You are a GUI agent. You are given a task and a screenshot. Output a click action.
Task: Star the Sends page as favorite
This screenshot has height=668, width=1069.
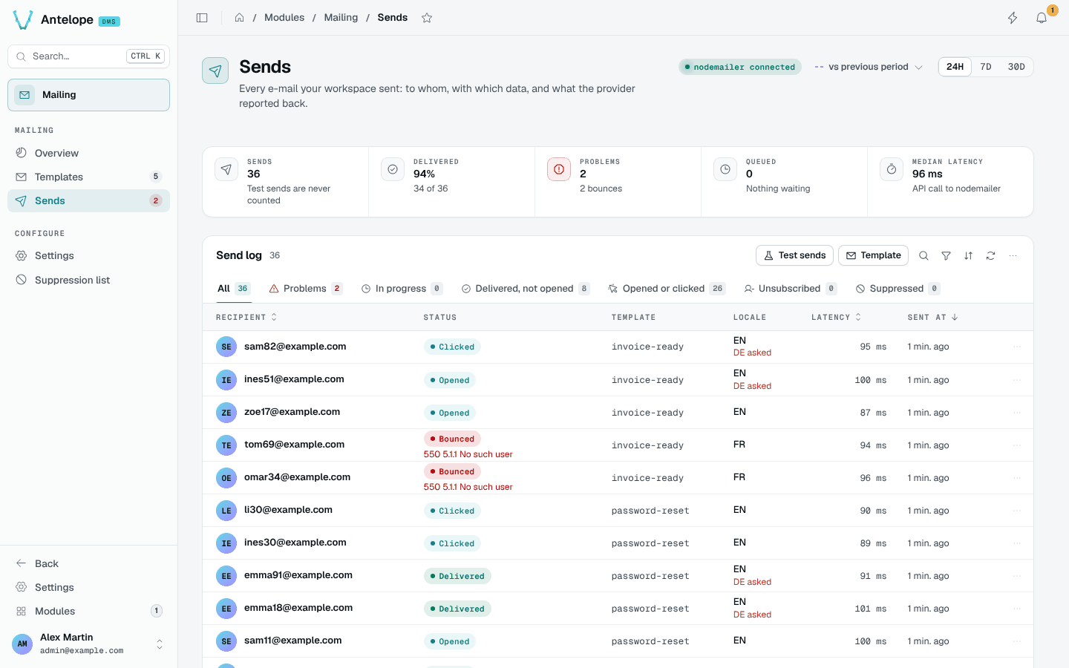(427, 18)
